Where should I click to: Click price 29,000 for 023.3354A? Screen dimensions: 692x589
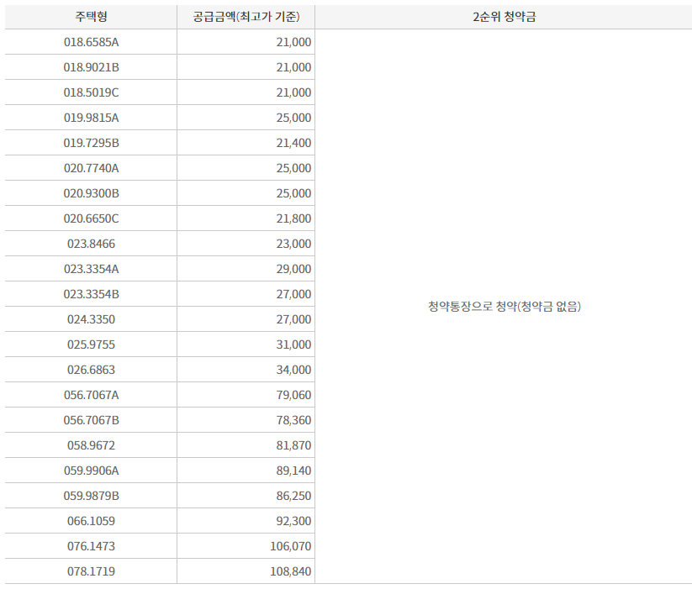[x=293, y=269]
